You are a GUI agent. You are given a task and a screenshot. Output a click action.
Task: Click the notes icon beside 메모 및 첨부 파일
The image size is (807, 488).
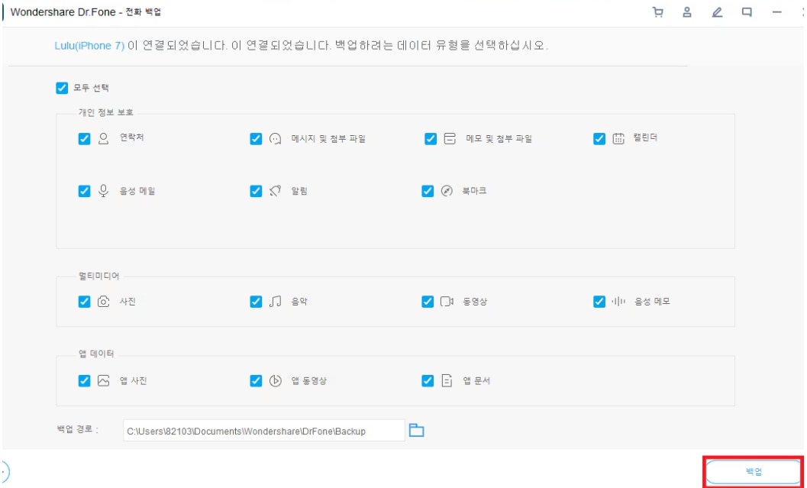(x=450, y=138)
